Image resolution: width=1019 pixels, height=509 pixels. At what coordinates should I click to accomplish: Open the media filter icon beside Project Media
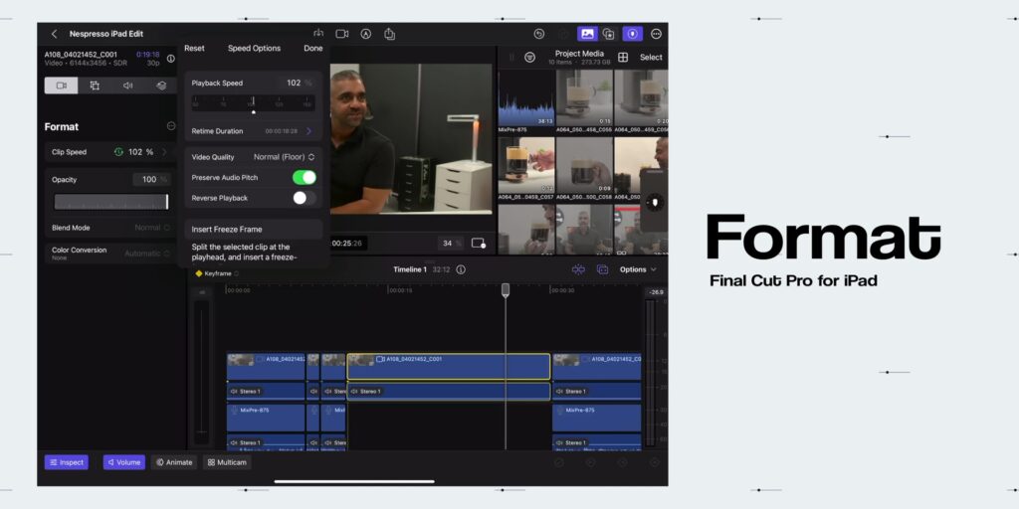pyautogui.click(x=529, y=57)
